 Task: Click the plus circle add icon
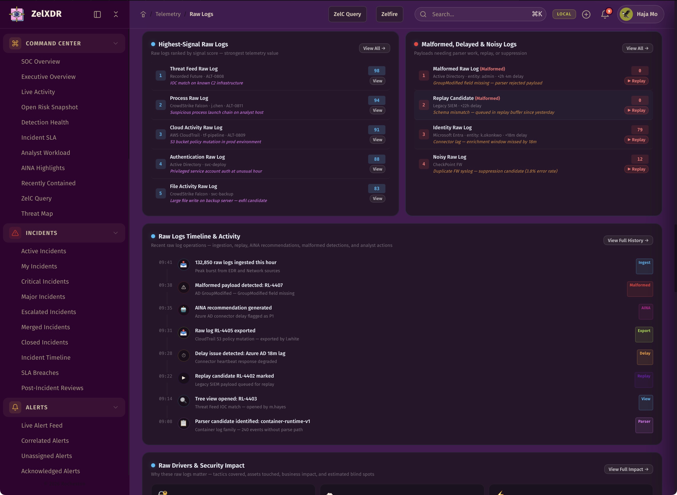click(586, 14)
